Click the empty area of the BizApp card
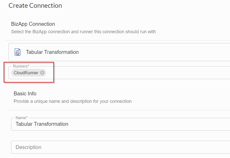The height and width of the screenshot is (158, 230). pyautogui.click(x=154, y=52)
